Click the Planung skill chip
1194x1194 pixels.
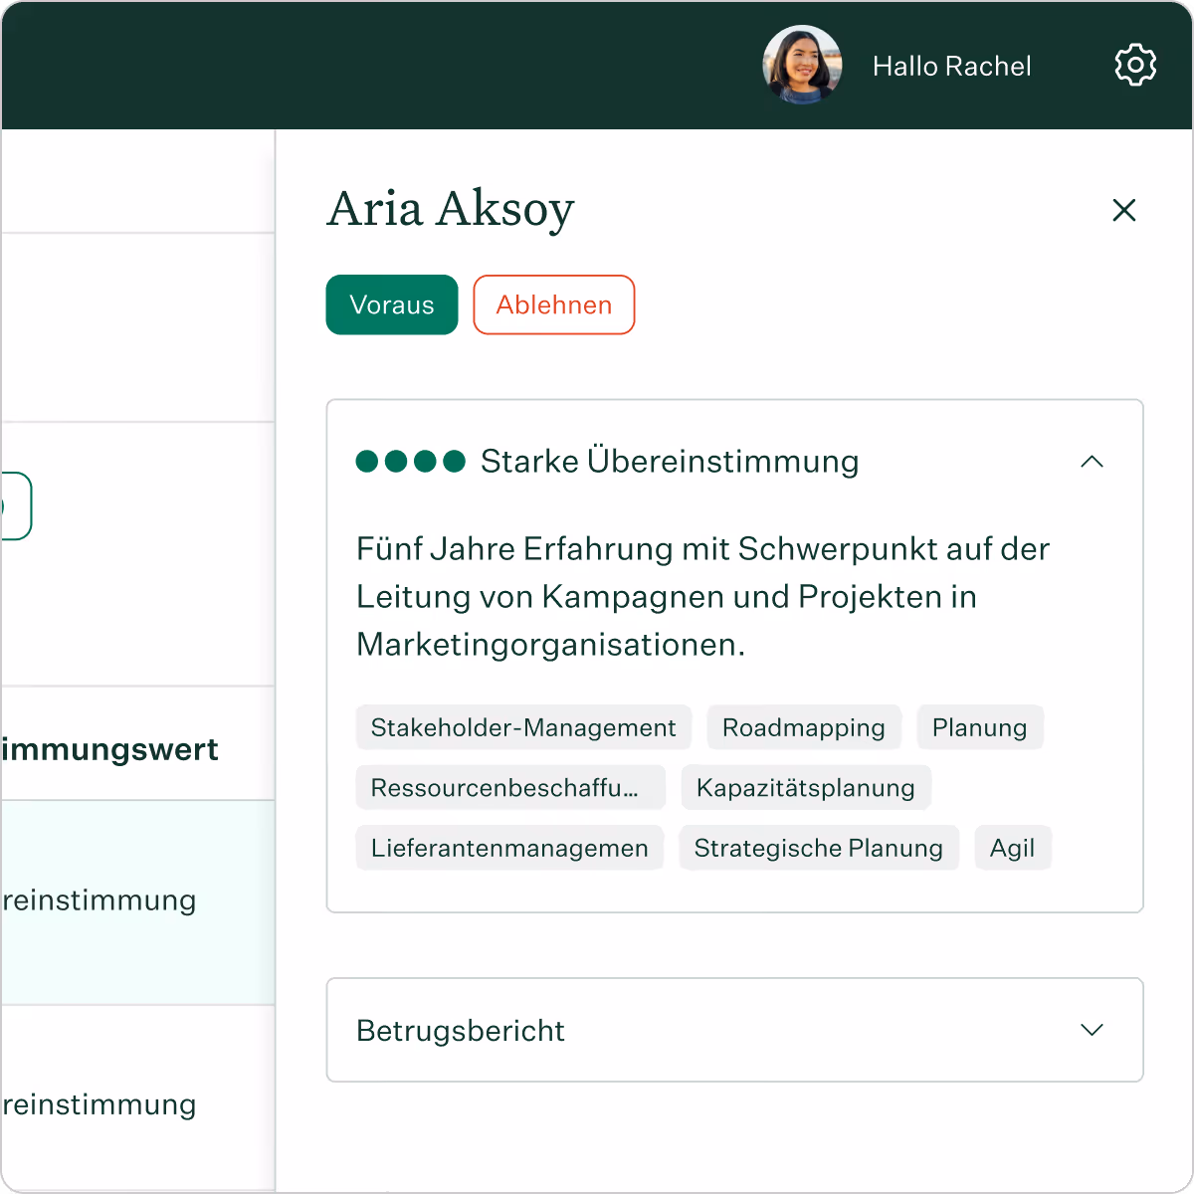click(979, 727)
